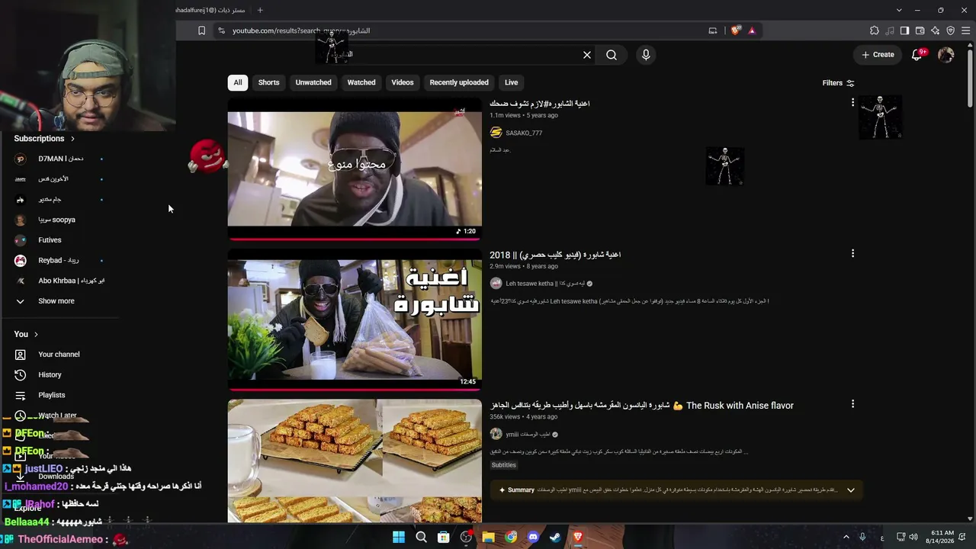Select the Shorts filter chip
Viewport: 976px width, 549px height.
tap(268, 82)
